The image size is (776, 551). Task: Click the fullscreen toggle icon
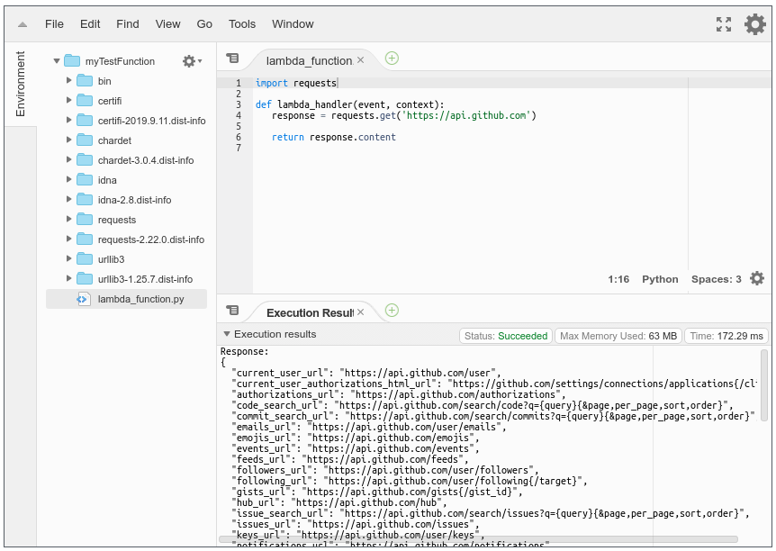[x=724, y=23]
